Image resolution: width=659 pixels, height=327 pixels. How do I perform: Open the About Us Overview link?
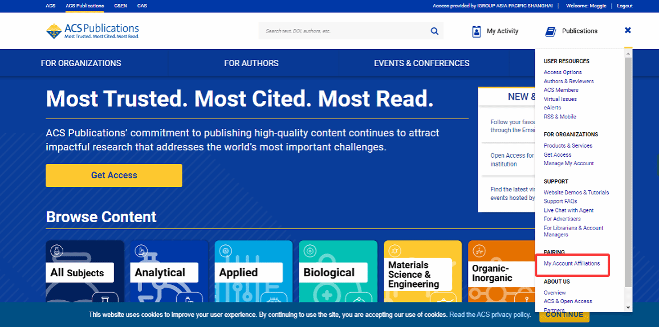(555, 293)
